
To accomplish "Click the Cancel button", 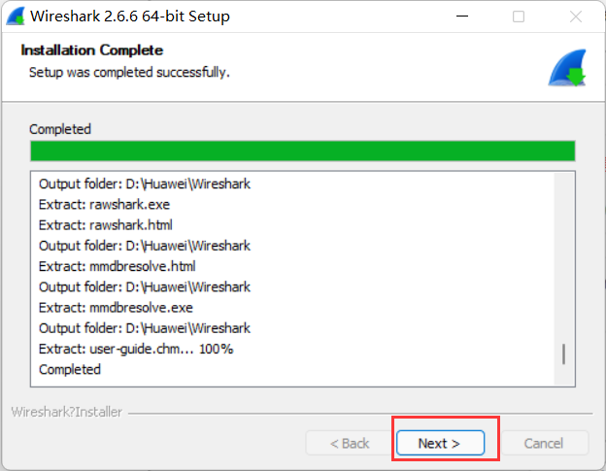I will pyautogui.click(x=544, y=443).
